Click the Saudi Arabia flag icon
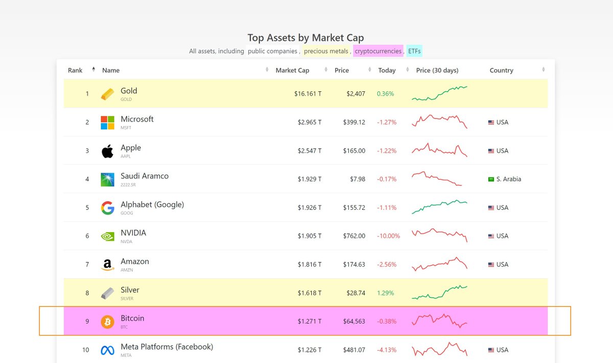The width and height of the screenshot is (613, 363). [x=491, y=179]
